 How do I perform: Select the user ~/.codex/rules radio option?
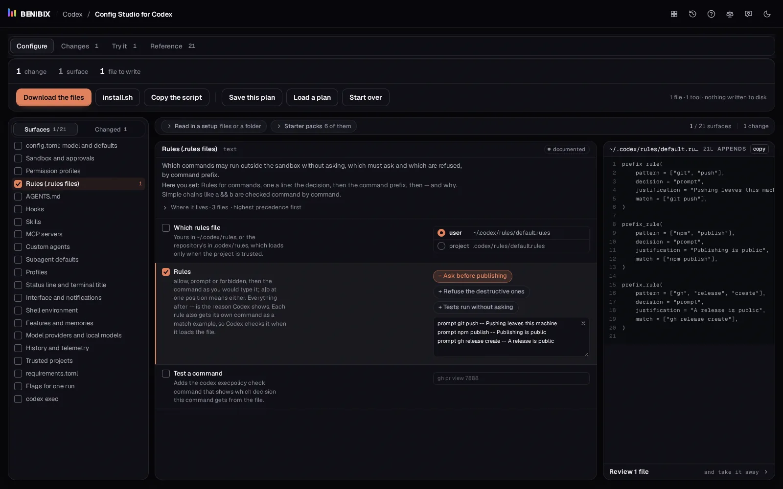coord(441,233)
